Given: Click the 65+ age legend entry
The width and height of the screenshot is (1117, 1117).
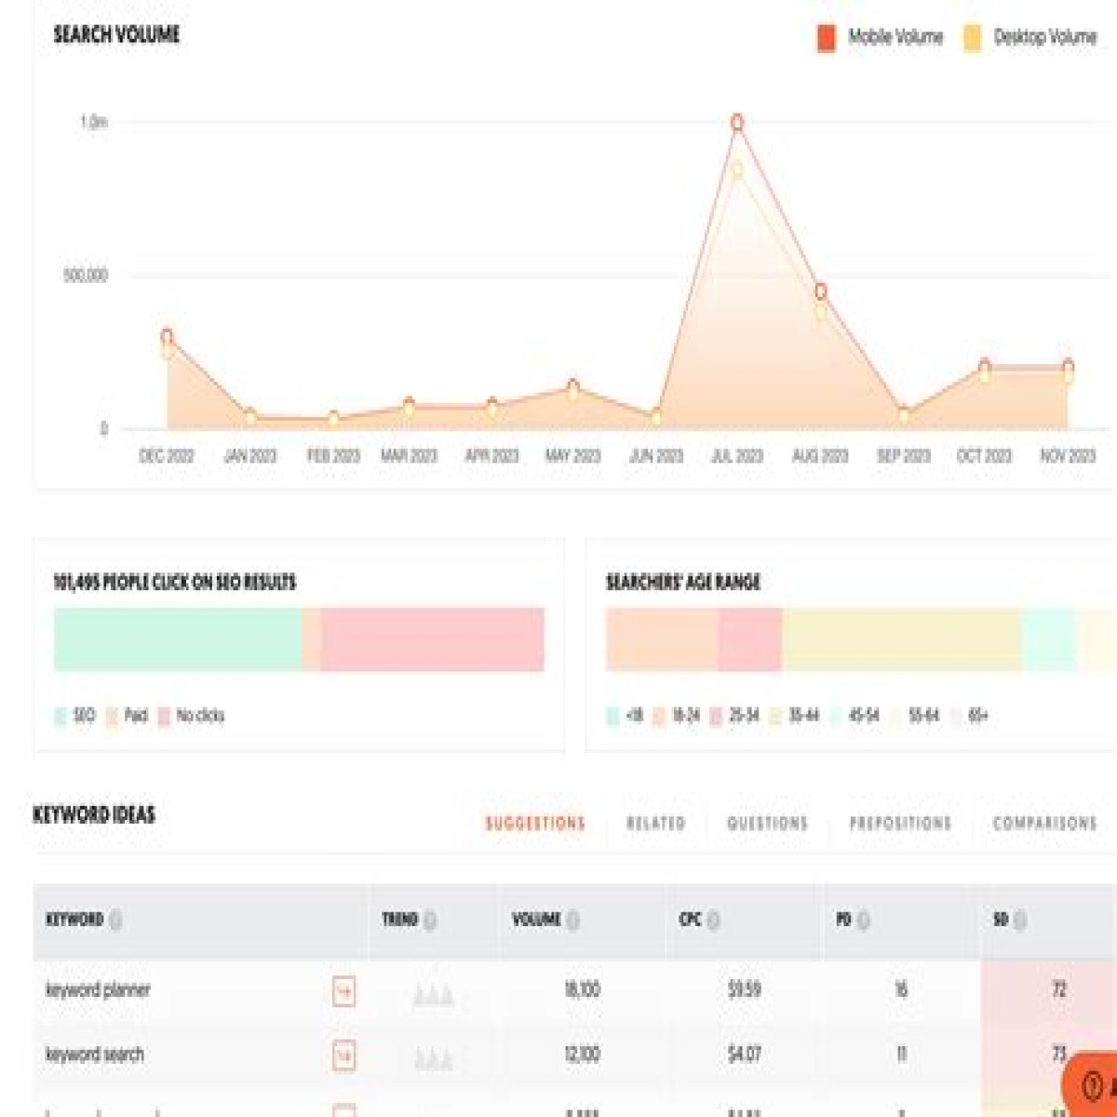Looking at the screenshot, I should [x=970, y=716].
